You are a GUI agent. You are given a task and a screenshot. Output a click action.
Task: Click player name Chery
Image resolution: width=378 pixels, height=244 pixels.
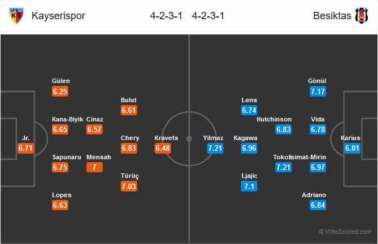tap(130, 138)
